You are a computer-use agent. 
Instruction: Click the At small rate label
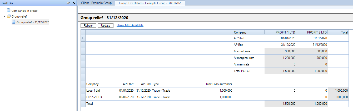pos(242,51)
